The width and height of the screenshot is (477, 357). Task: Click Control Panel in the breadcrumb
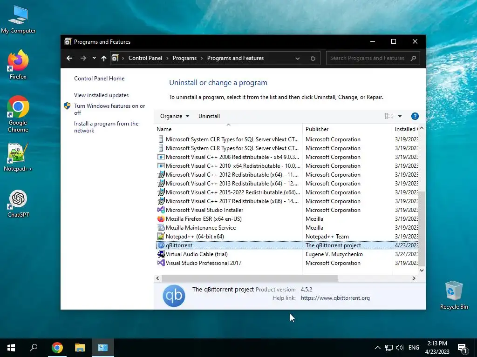(145, 58)
